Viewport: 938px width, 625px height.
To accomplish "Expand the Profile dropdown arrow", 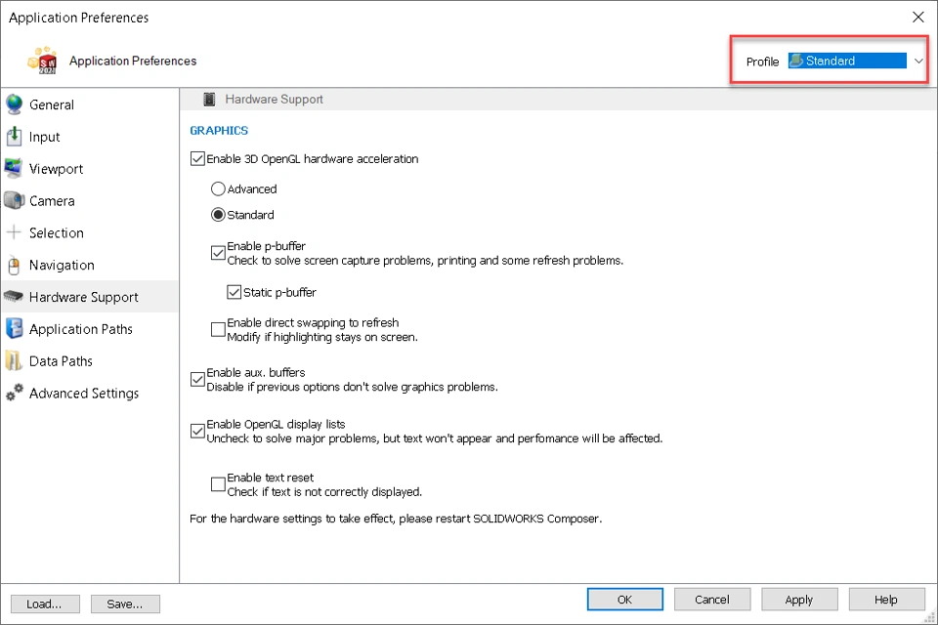I will pos(918,61).
